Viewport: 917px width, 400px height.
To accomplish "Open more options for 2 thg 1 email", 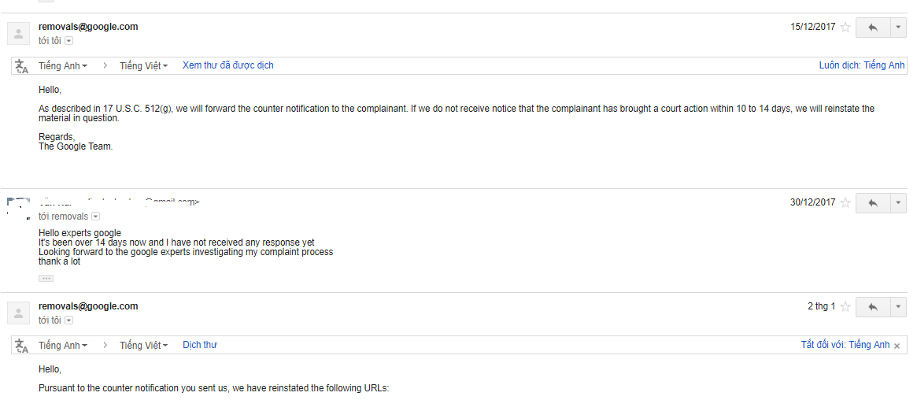I will pos(898,306).
